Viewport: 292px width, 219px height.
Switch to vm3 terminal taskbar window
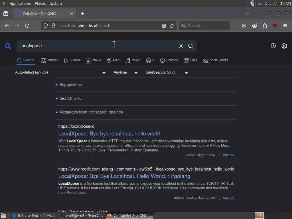pyautogui.click(x=81, y=216)
